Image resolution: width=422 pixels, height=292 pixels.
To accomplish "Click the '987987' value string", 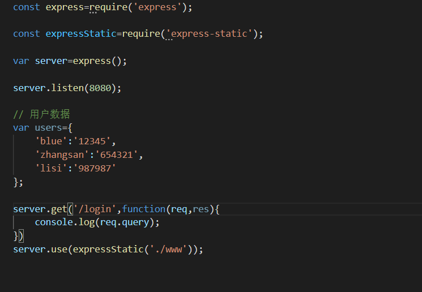I will point(95,168).
